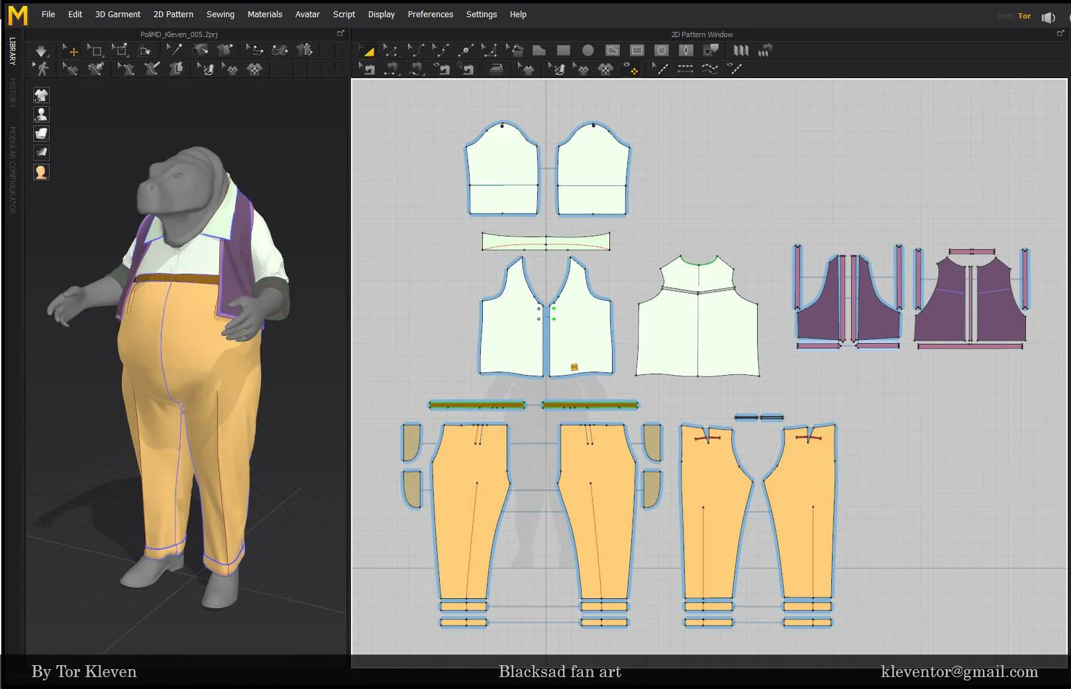
Task: Open the Materials menu
Action: click(264, 14)
